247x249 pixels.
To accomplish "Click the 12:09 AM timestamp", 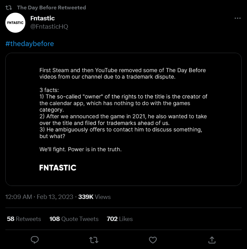I will click(19, 197).
